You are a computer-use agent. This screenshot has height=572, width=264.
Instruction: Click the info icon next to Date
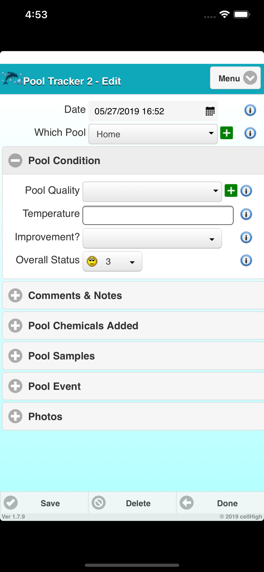point(250,110)
